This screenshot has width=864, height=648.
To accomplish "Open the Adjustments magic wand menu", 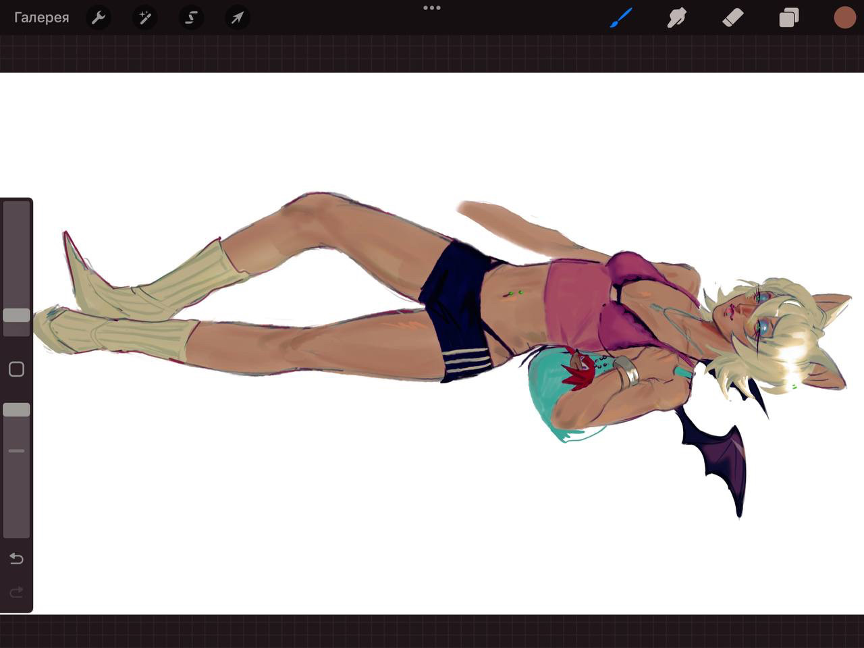I will tap(144, 18).
